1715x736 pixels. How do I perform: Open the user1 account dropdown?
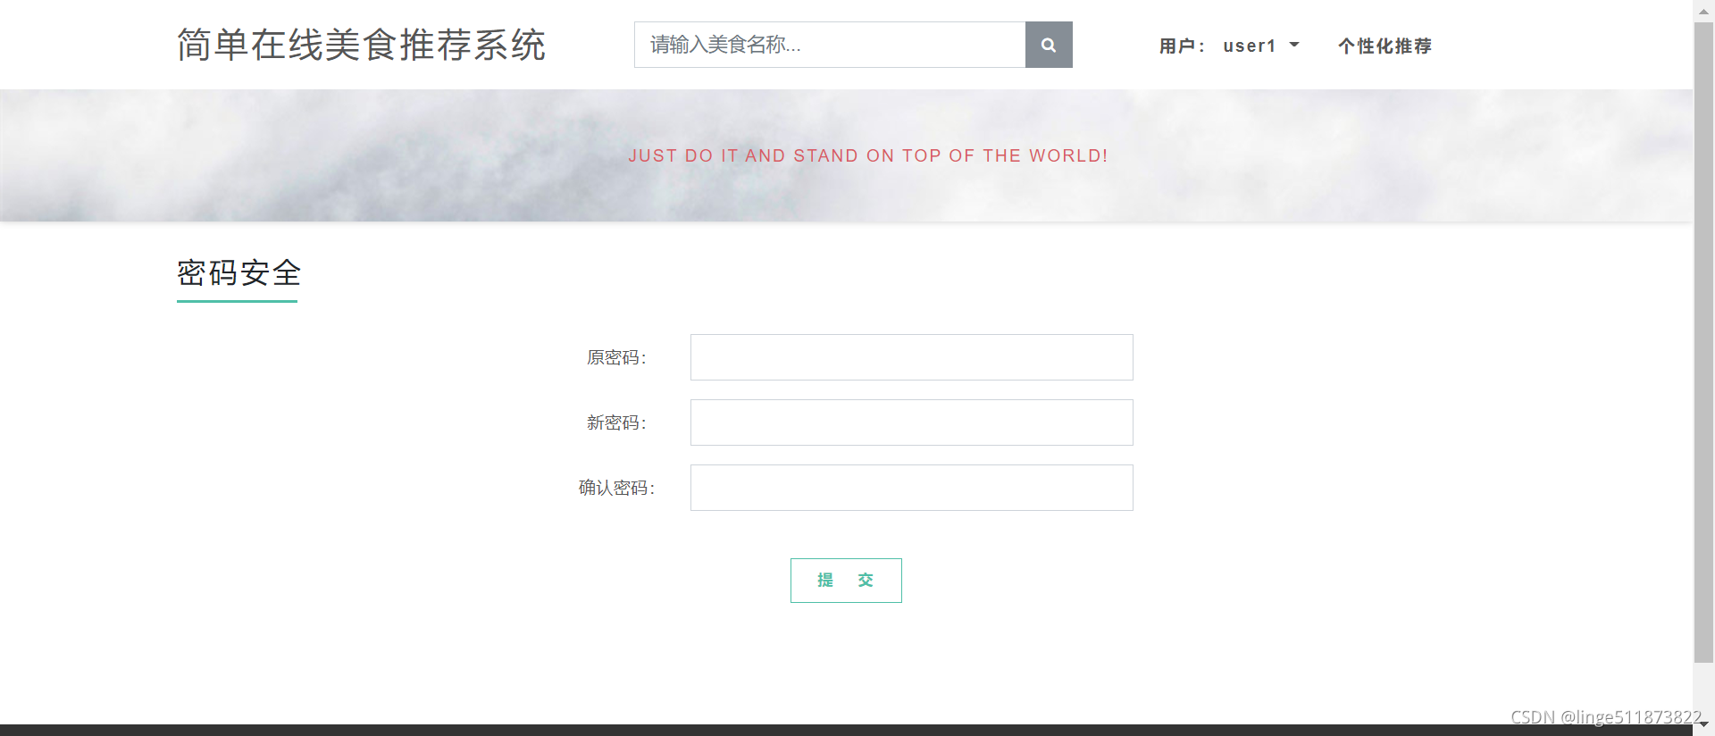pos(1260,46)
